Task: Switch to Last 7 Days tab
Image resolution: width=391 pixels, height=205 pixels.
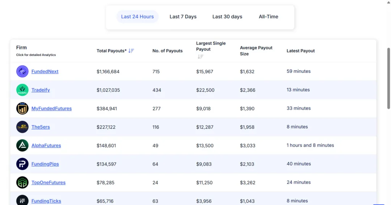Action: click(x=183, y=17)
